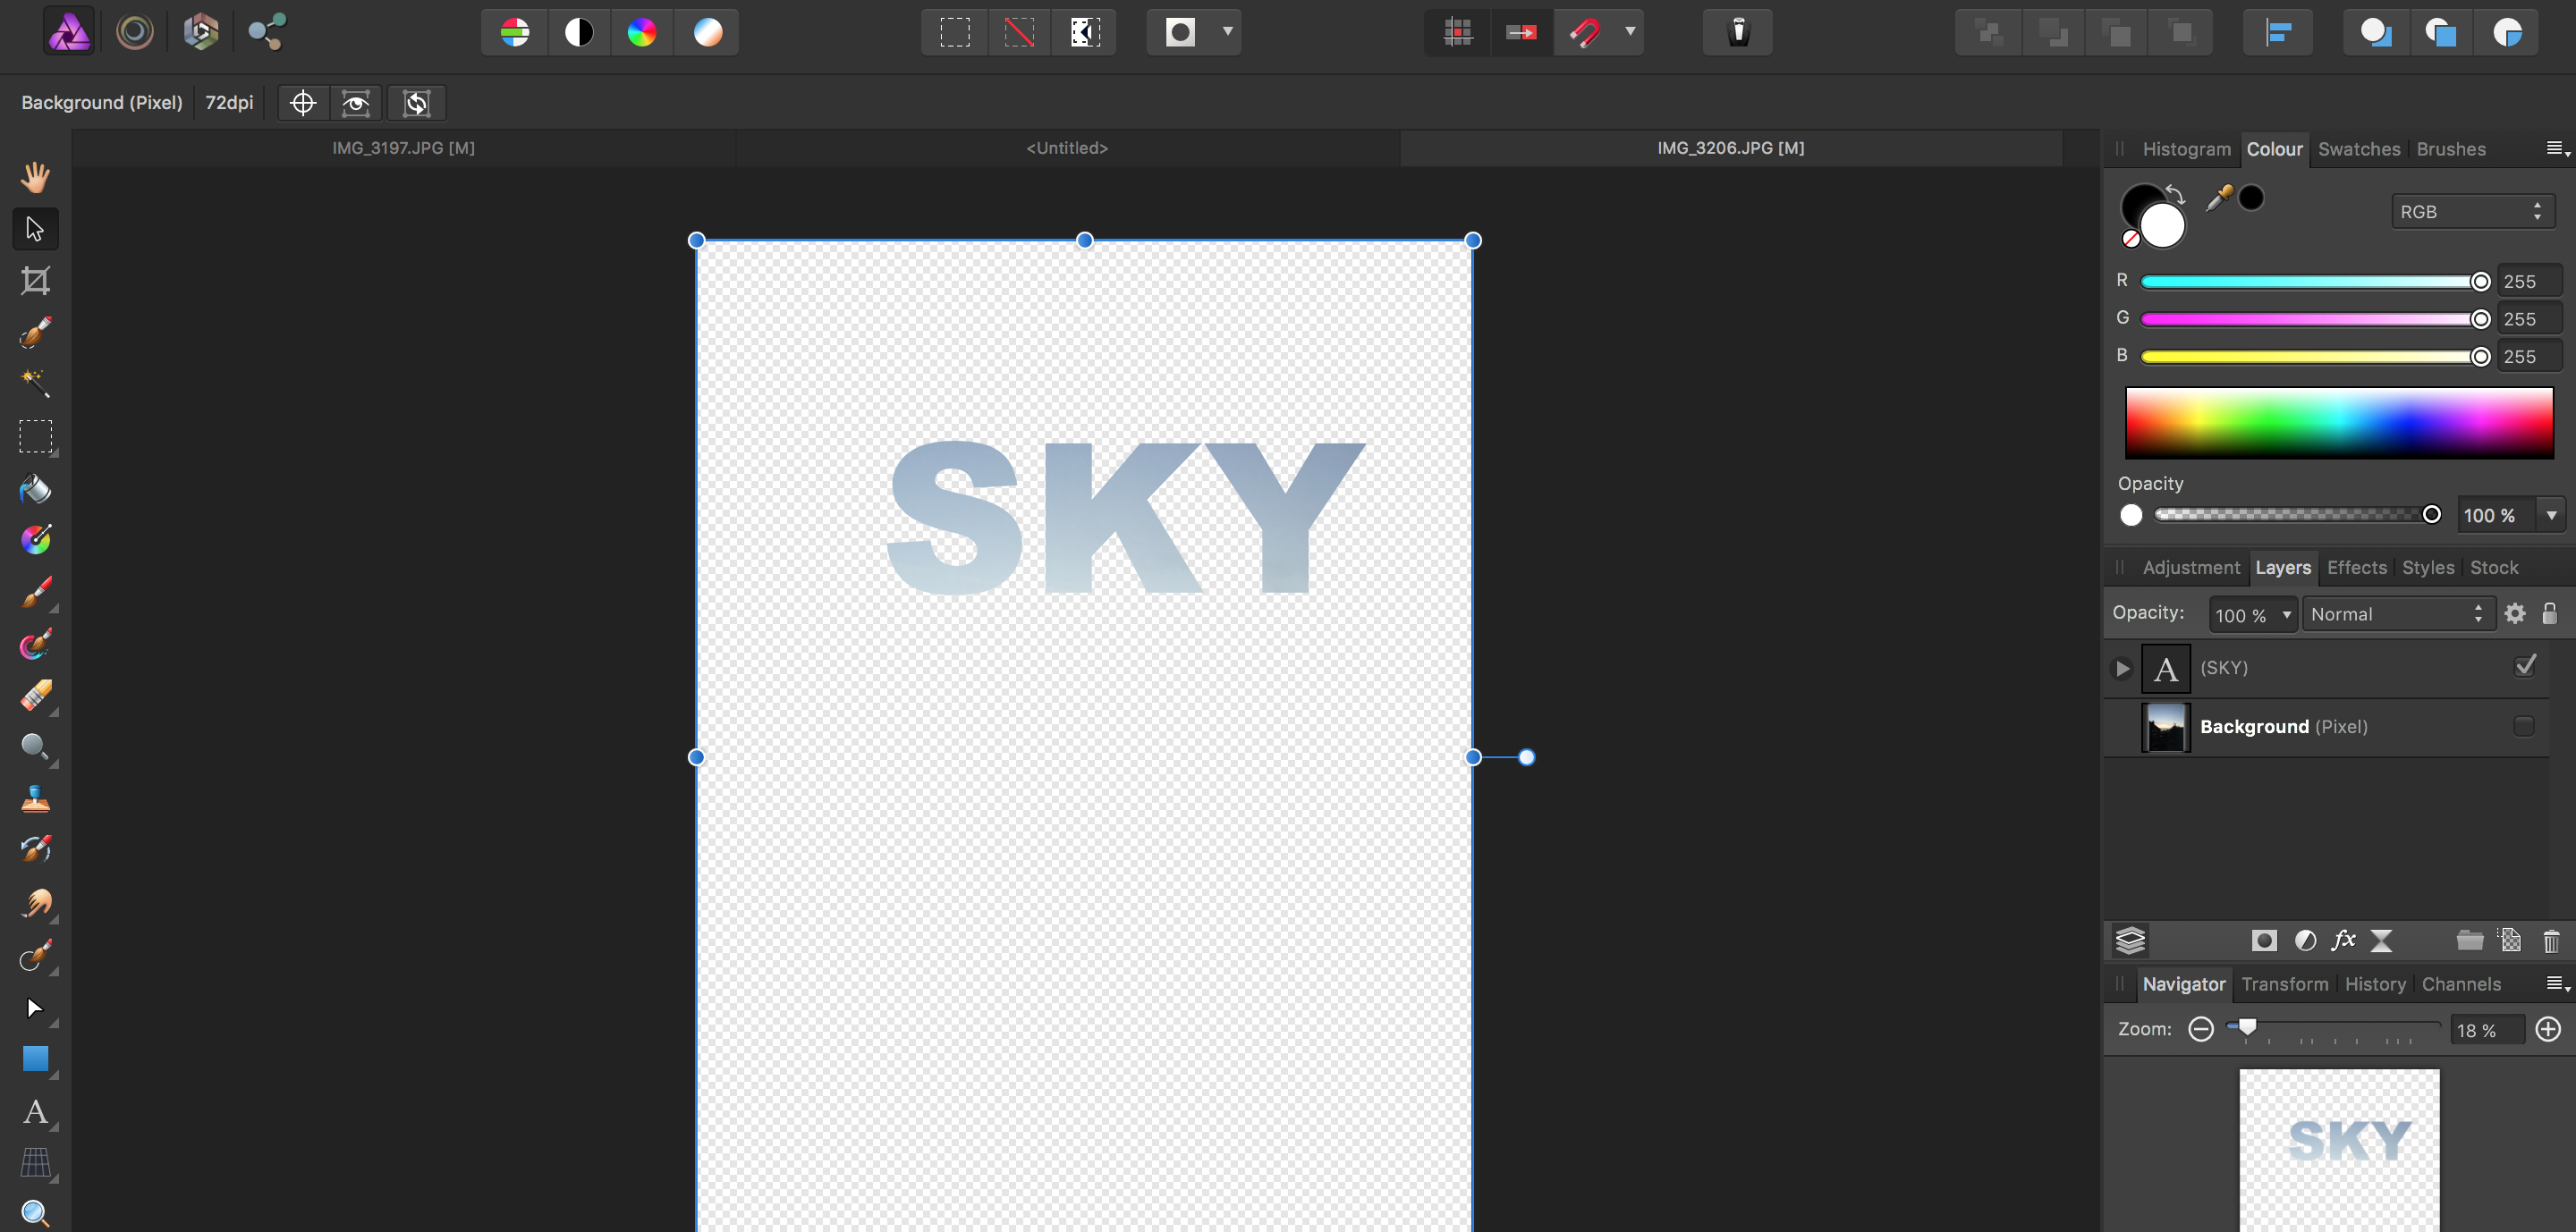This screenshot has height=1232, width=2576.
Task: Open the Colour panel options menu
Action: tap(2557, 149)
